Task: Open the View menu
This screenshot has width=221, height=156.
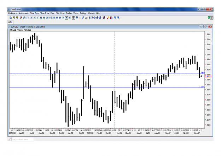Action: pos(52,13)
